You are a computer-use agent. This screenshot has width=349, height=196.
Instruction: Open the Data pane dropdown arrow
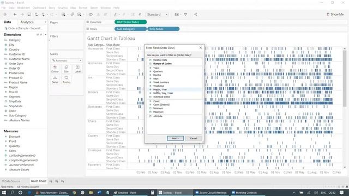coord(45,22)
